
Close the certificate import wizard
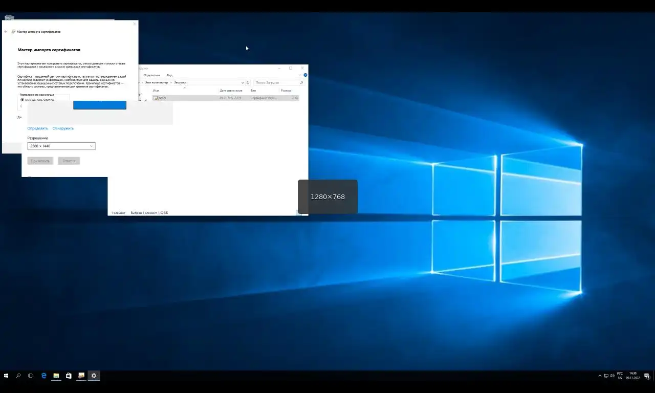(135, 24)
